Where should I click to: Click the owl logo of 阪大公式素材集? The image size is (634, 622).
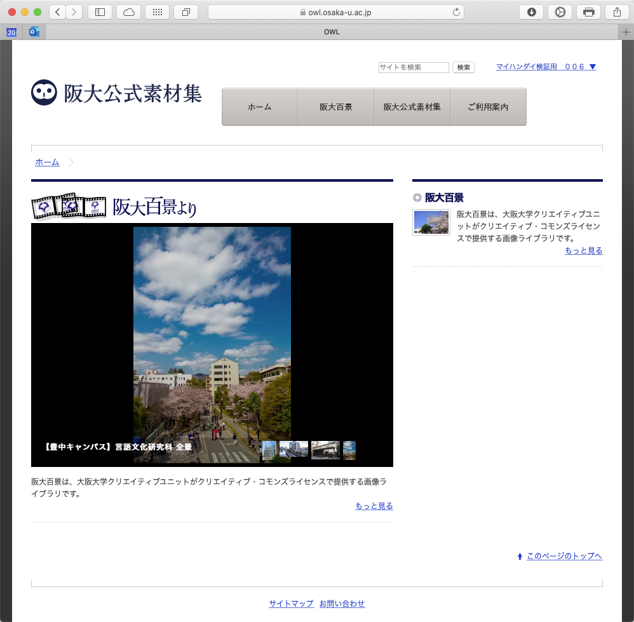[x=44, y=92]
